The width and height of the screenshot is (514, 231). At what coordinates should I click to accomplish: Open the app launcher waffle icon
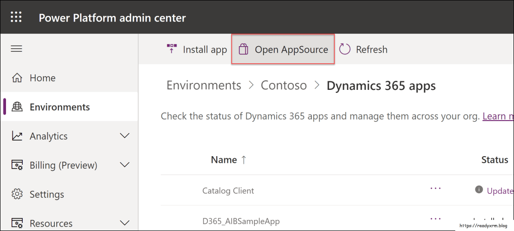click(16, 18)
